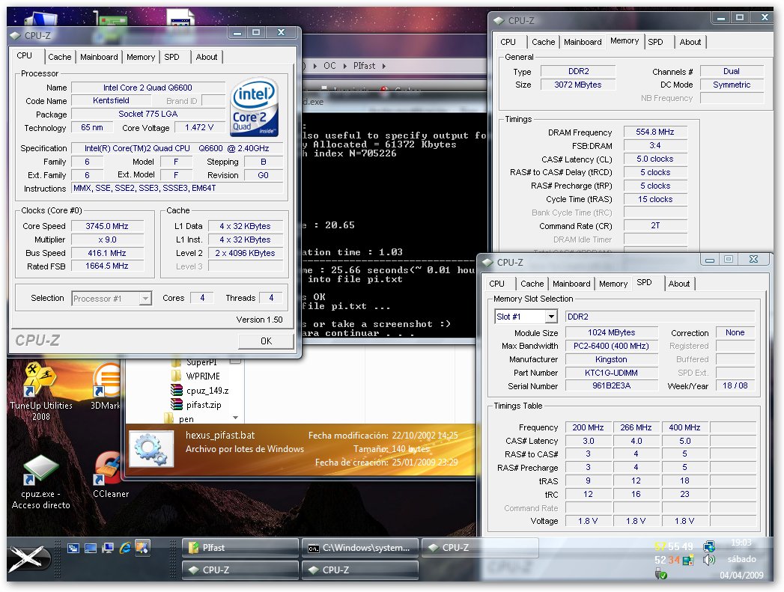This screenshot has height=592, width=784.
Task: Click the Rated FSB value 1664.5 MHz
Action: (107, 266)
